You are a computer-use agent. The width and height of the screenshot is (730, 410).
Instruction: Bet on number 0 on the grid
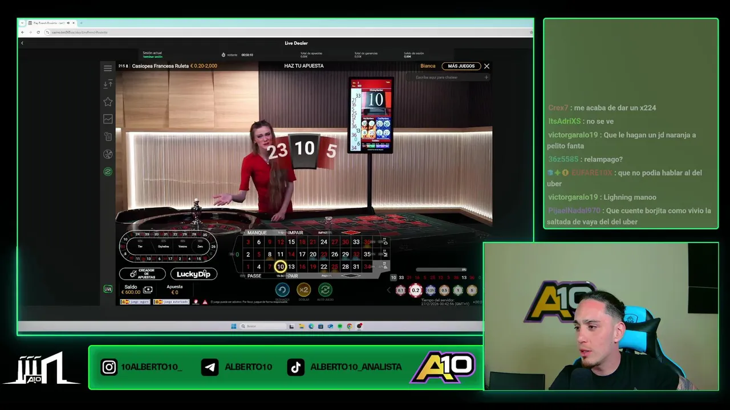click(x=237, y=255)
